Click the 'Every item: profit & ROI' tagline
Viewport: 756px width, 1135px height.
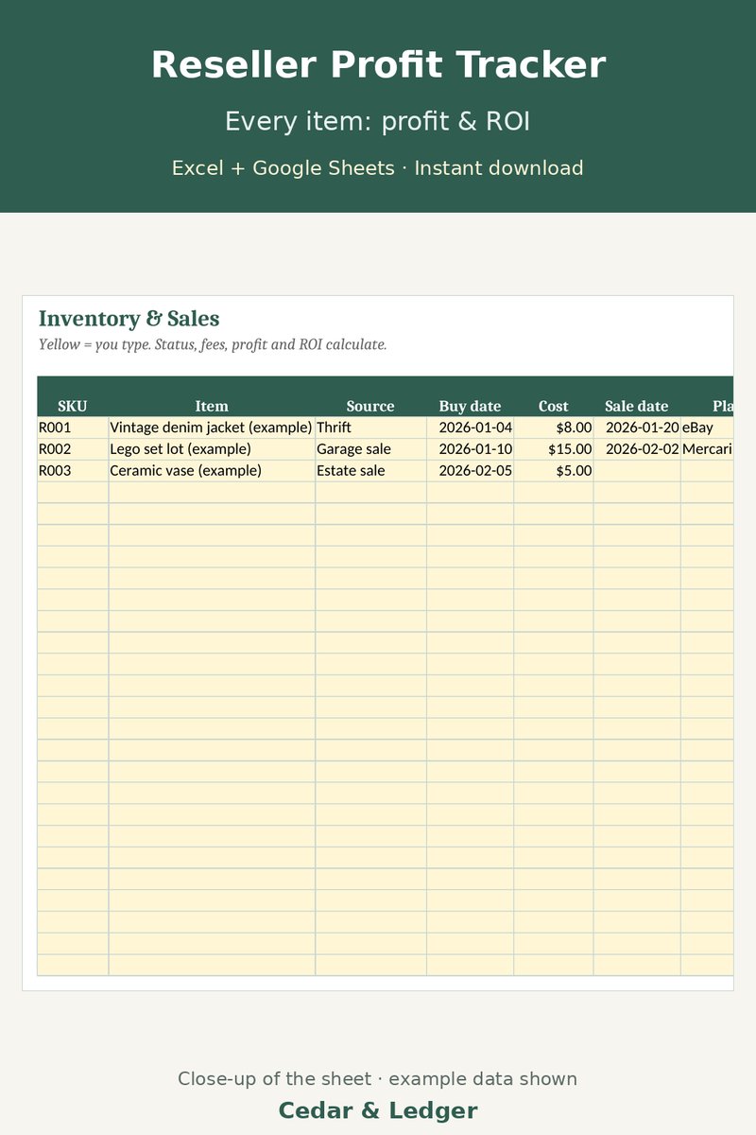tap(378, 122)
